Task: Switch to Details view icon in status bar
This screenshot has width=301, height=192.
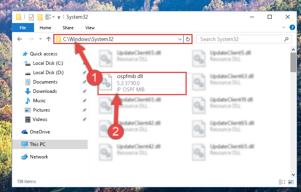Action: click(282, 182)
